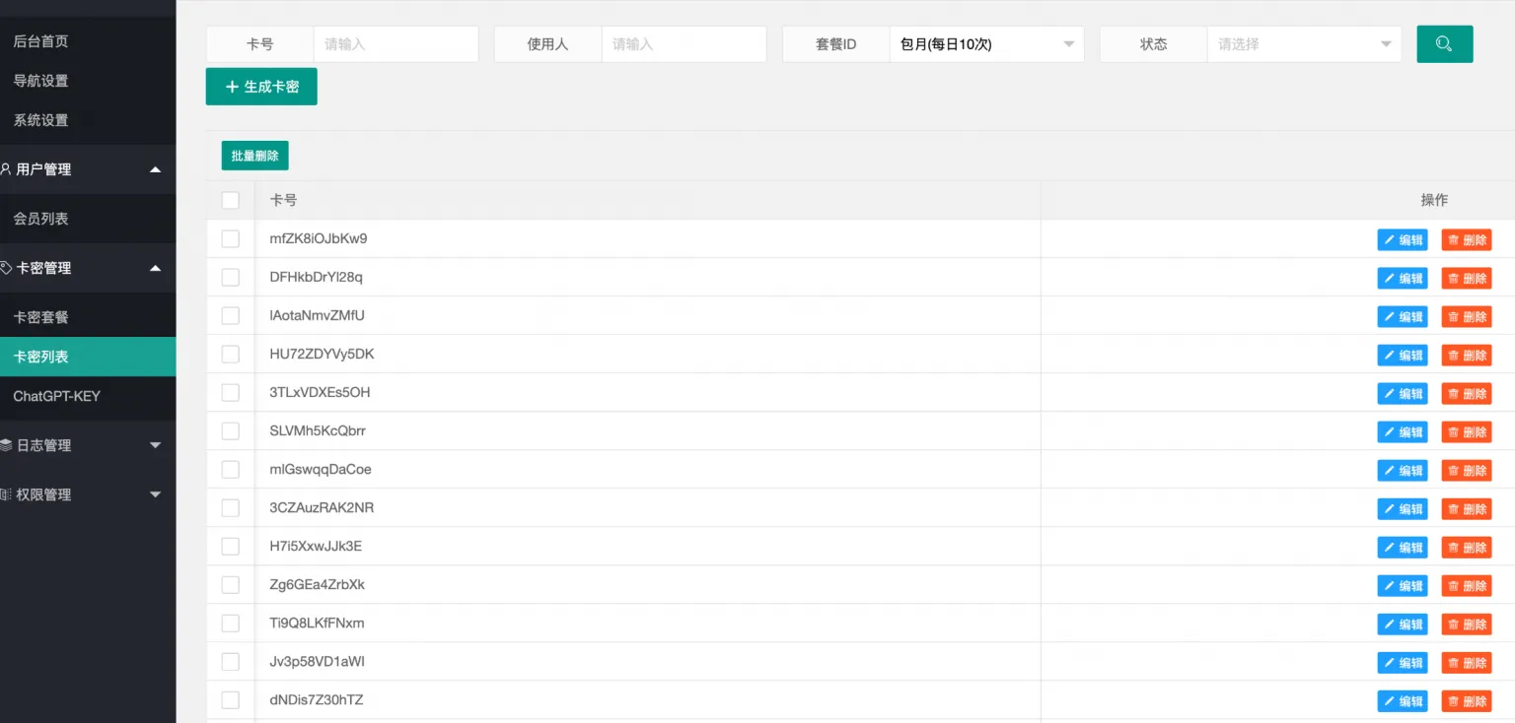Click edit button for card mfZK8iOJbKw9
The height and width of the screenshot is (723, 1515).
click(x=1403, y=239)
